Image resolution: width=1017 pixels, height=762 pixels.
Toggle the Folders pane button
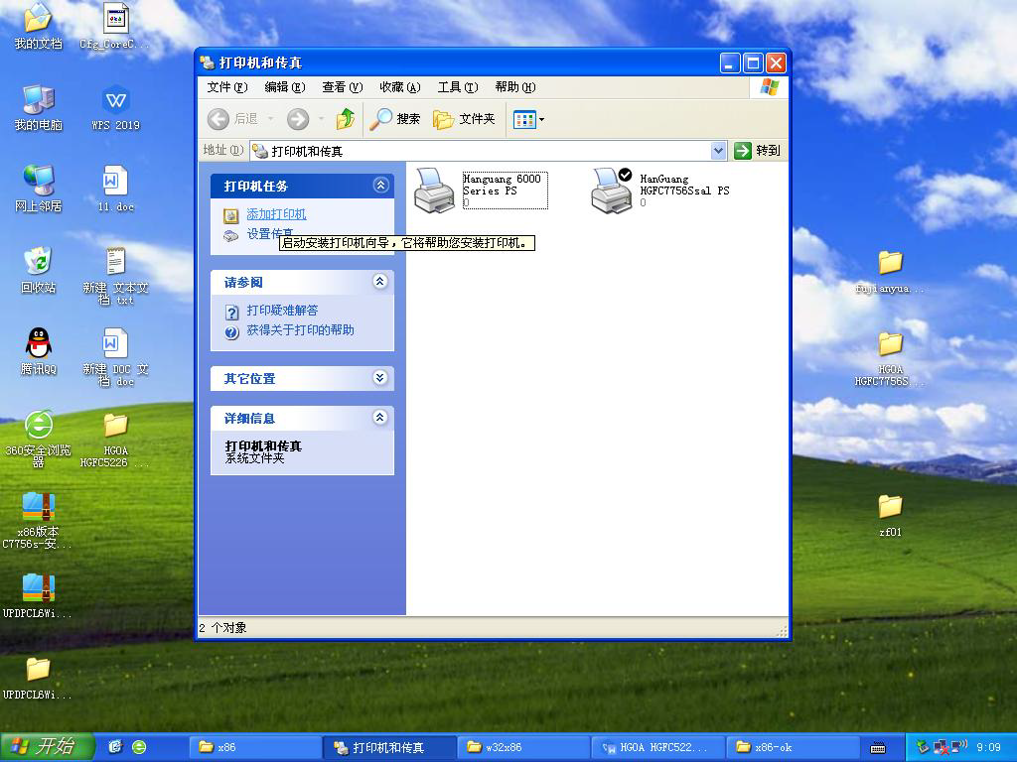(464, 119)
